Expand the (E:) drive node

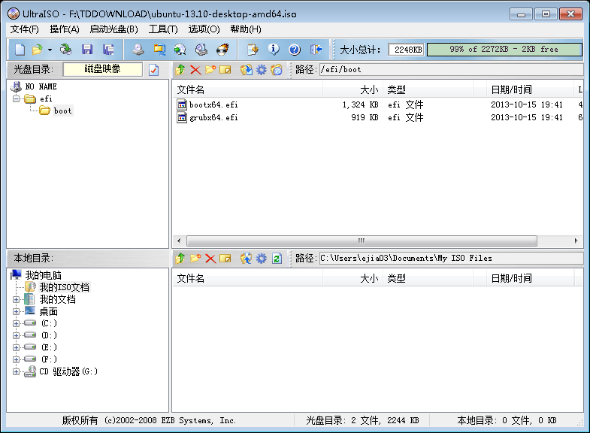point(16,347)
